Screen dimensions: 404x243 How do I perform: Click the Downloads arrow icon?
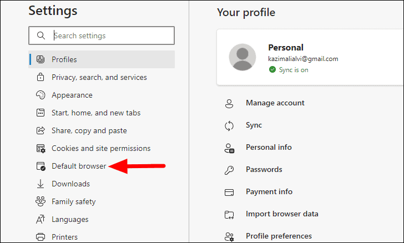[41, 184]
